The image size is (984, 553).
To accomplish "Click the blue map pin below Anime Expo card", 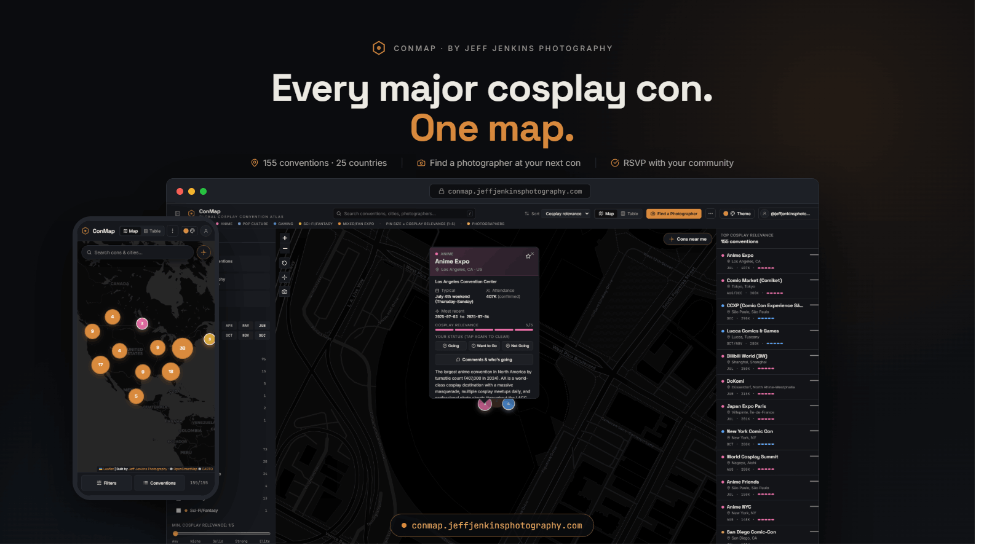I will click(508, 404).
